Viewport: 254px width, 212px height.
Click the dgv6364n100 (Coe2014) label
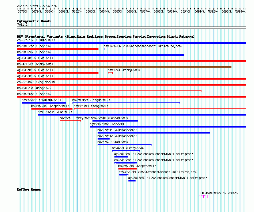[x=35, y=58]
